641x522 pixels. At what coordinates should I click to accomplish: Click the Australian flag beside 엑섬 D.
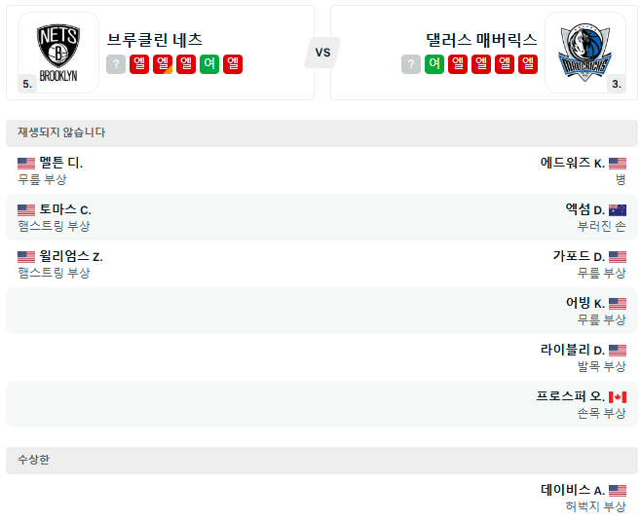(x=618, y=209)
